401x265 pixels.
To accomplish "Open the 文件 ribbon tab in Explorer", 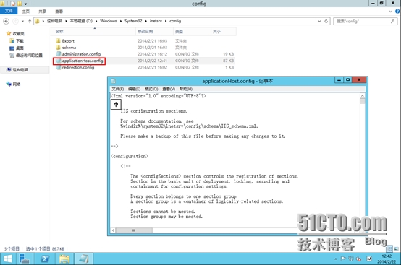I will coord(9,11).
